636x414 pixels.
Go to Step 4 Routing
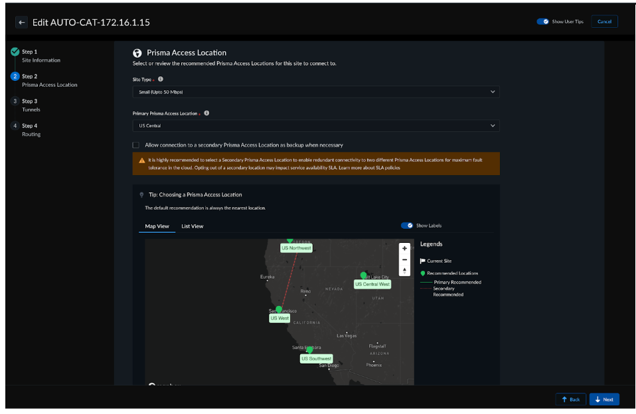(x=31, y=130)
